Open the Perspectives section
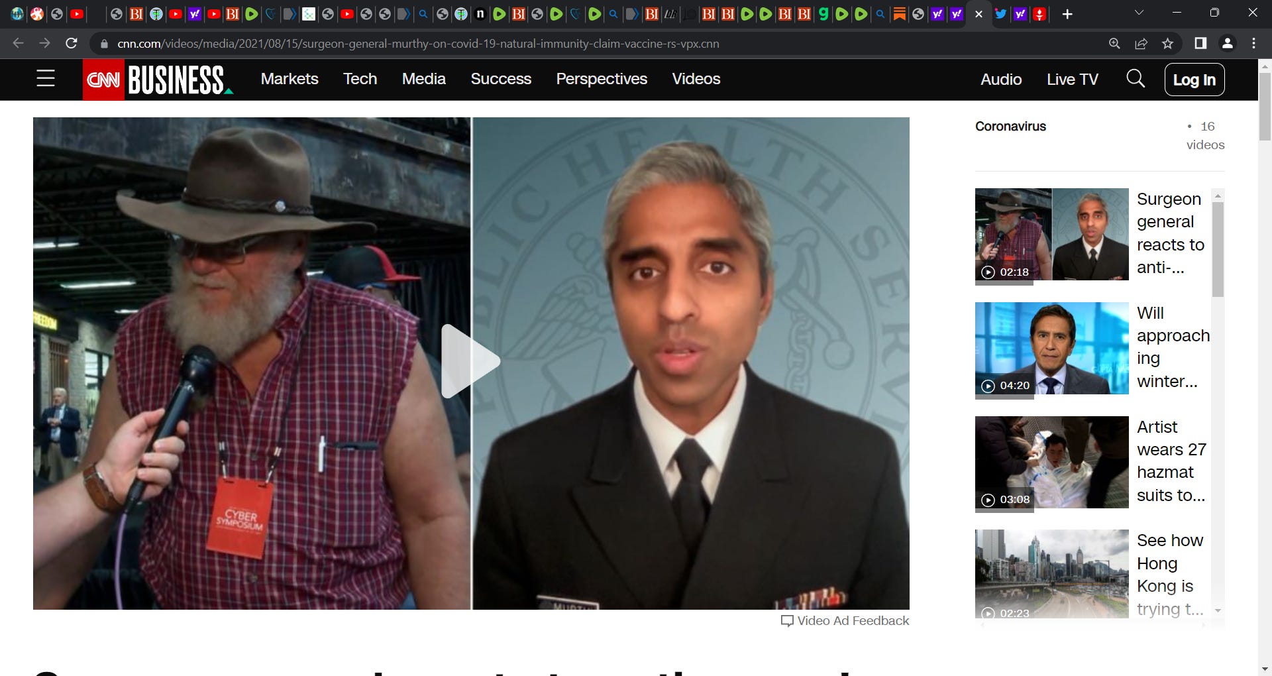The width and height of the screenshot is (1272, 676). 602,79
